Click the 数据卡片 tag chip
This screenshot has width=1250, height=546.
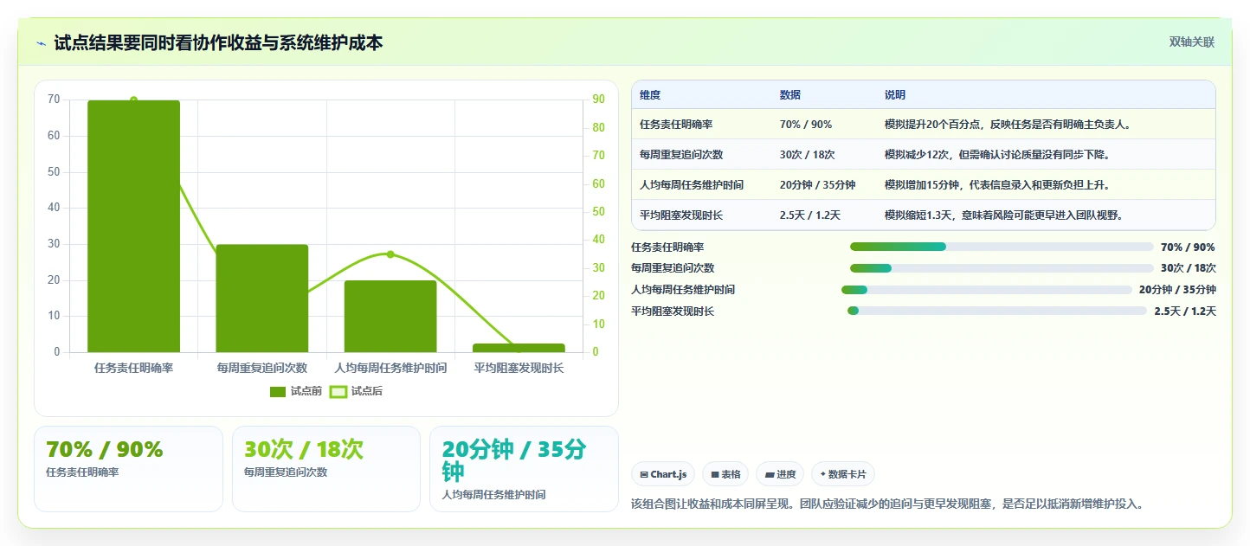843,474
